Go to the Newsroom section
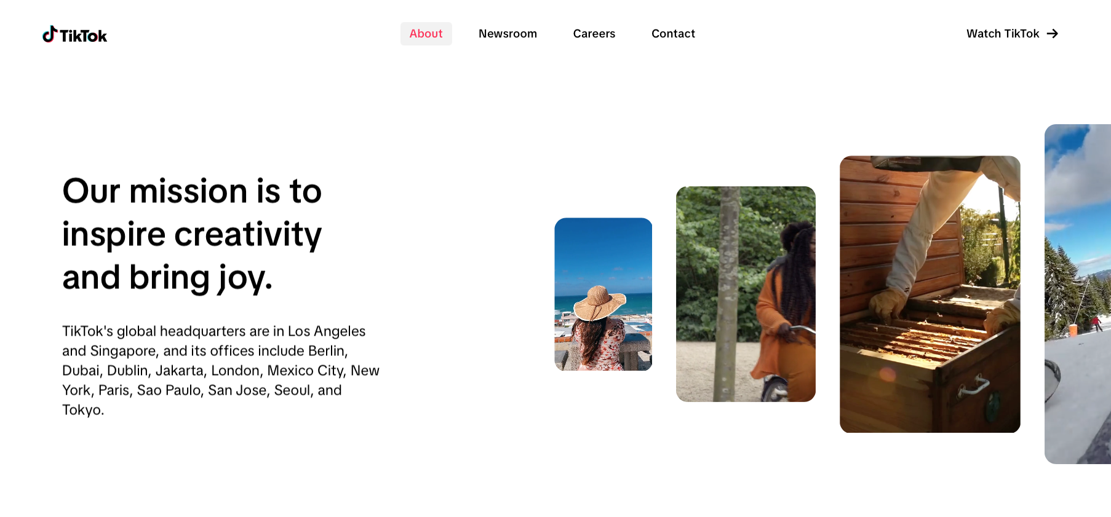 (508, 34)
